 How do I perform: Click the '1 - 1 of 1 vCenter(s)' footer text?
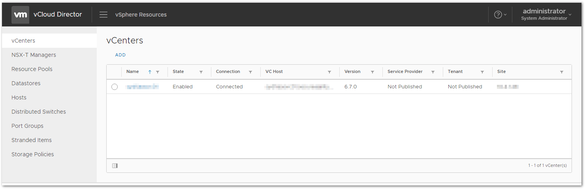[547, 166]
